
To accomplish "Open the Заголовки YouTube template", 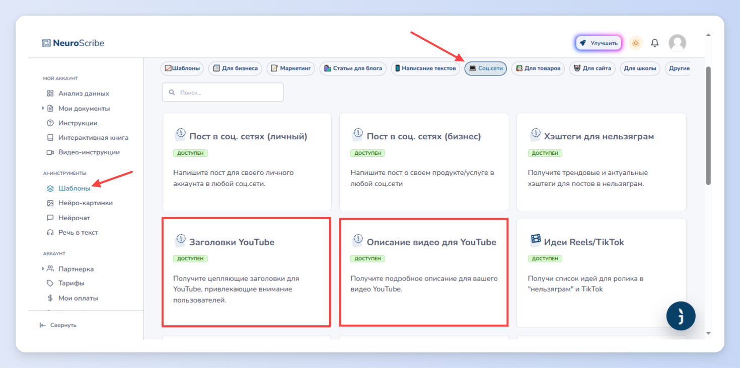I will (246, 272).
